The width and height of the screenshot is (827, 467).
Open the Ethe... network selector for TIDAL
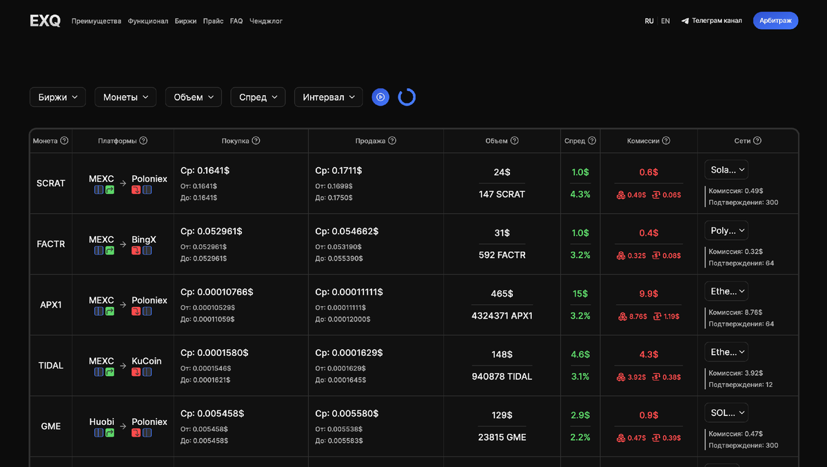[726, 351]
